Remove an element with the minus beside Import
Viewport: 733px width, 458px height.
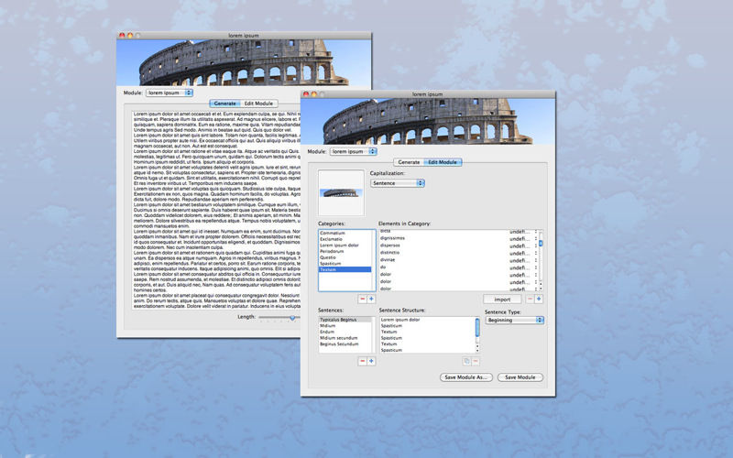pos(531,300)
